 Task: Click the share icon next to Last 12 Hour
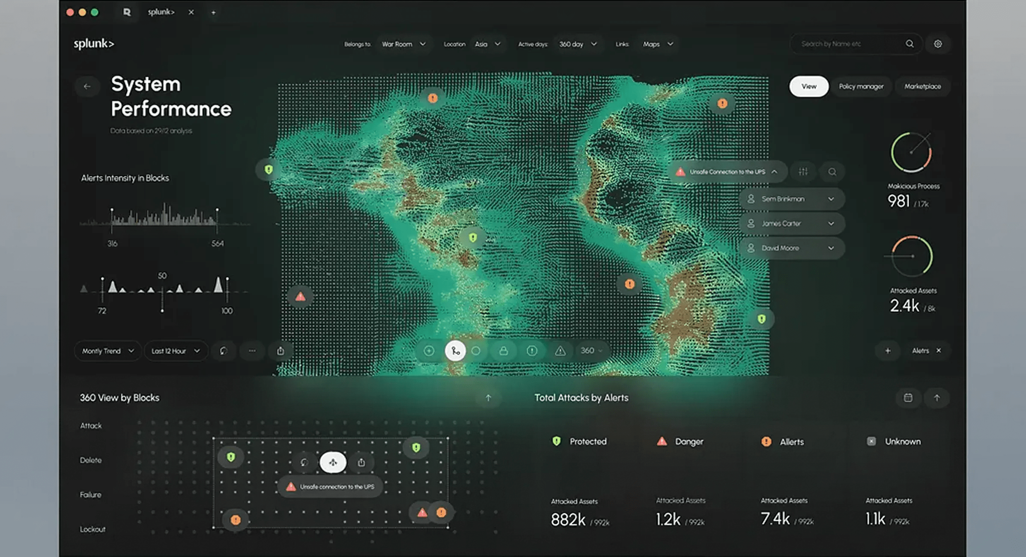pyautogui.click(x=280, y=351)
